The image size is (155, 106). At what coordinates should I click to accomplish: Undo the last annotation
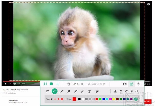(x=121, y=91)
